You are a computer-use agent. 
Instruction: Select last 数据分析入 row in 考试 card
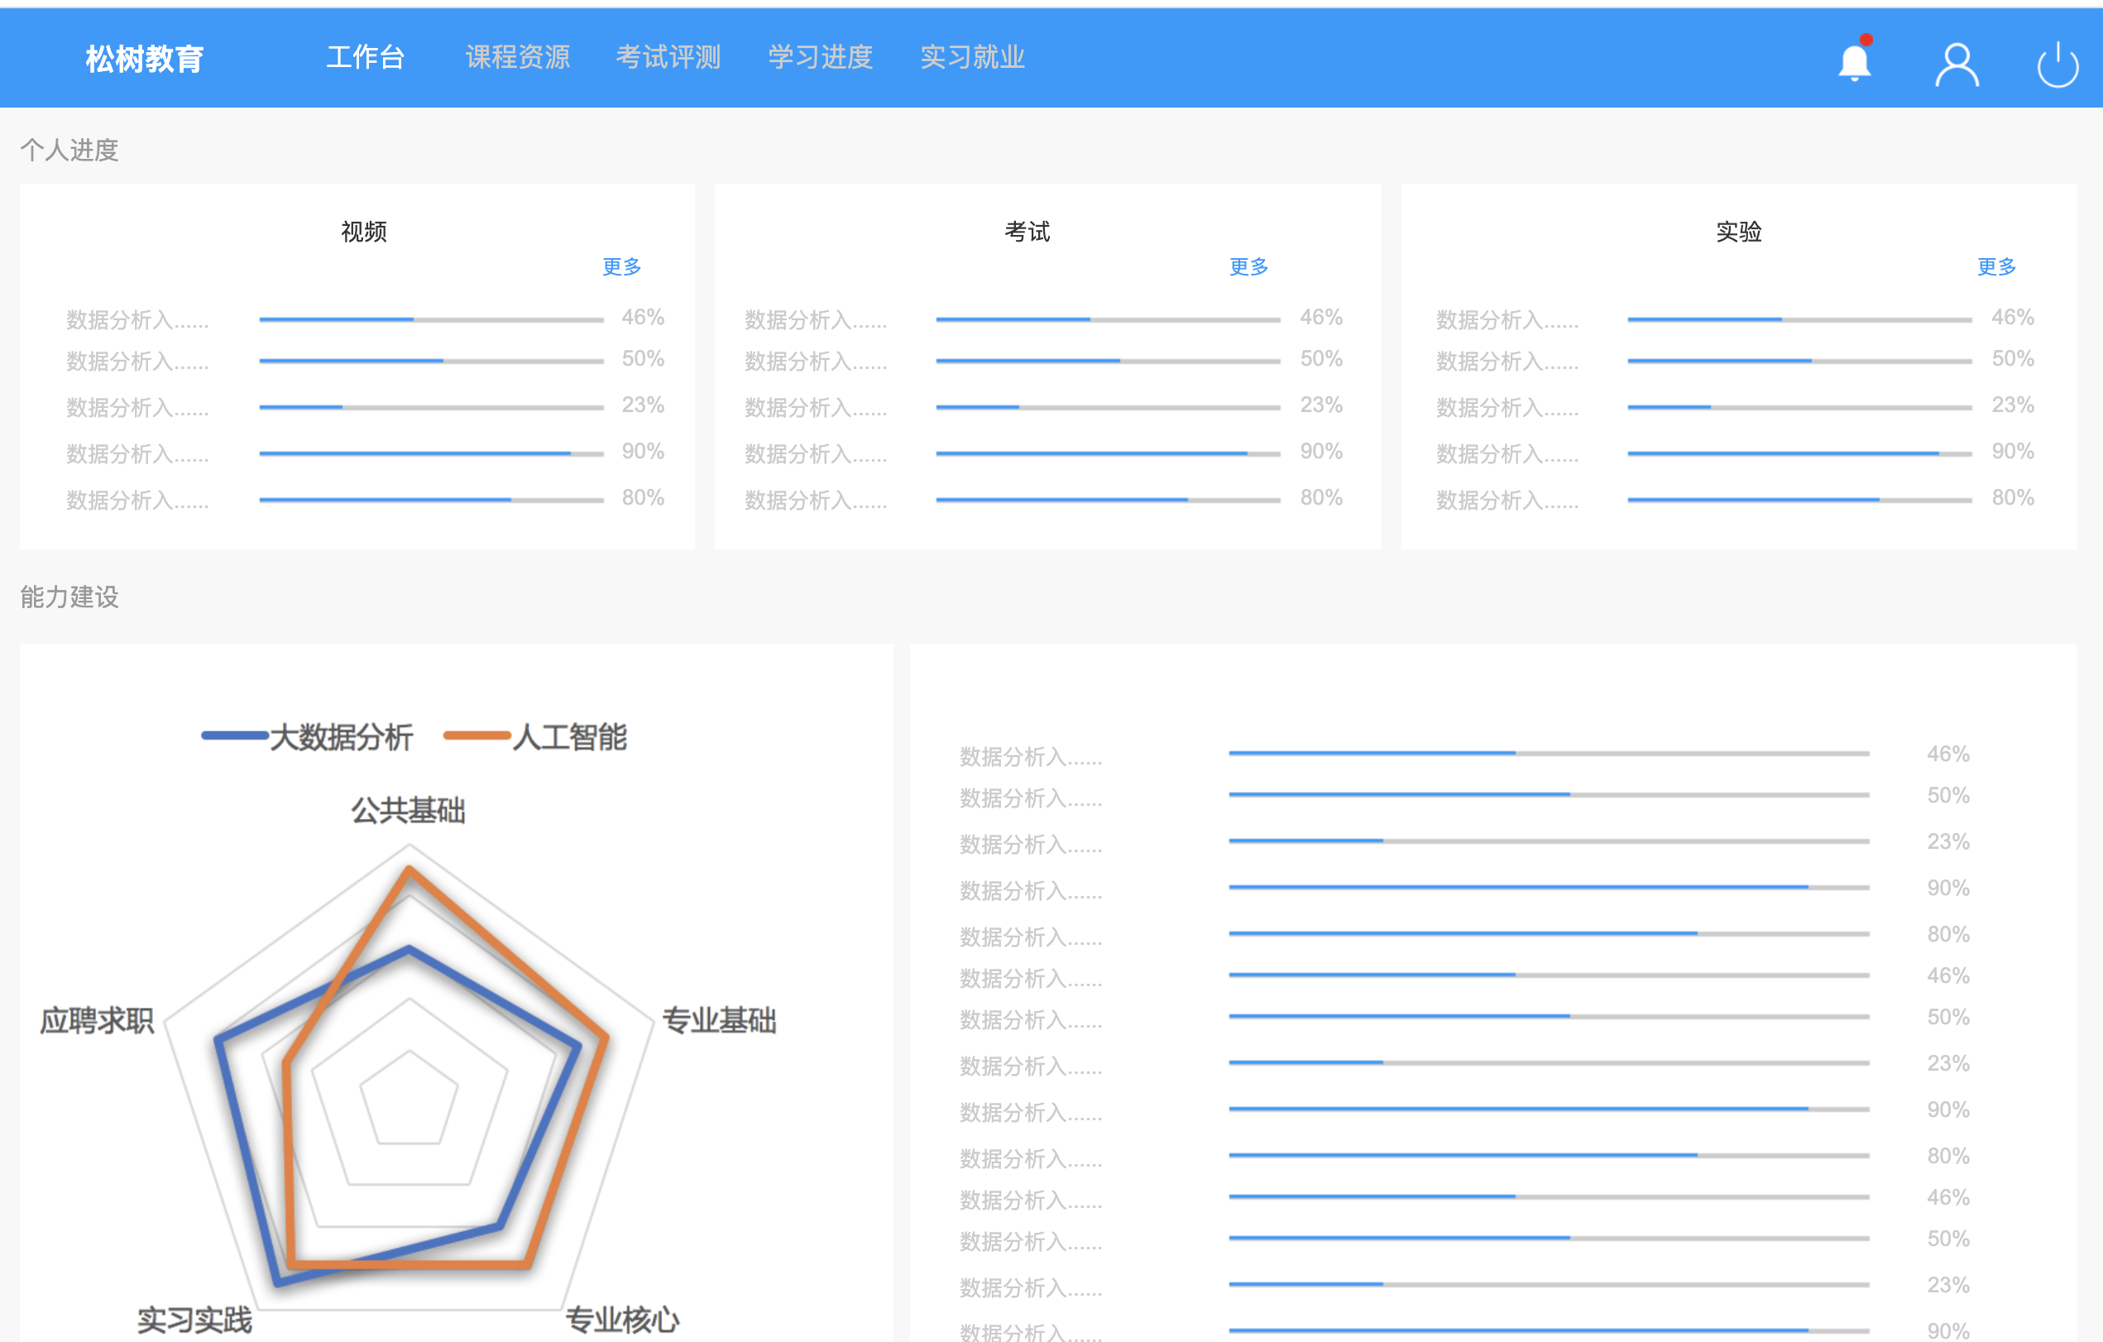[1043, 499]
